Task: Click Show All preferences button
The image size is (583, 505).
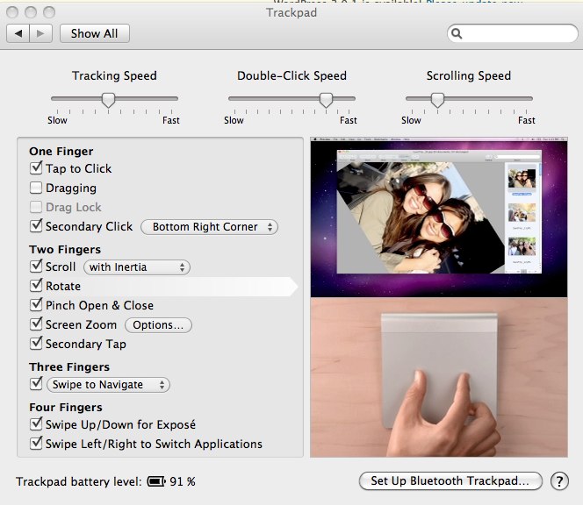Action: tap(95, 33)
